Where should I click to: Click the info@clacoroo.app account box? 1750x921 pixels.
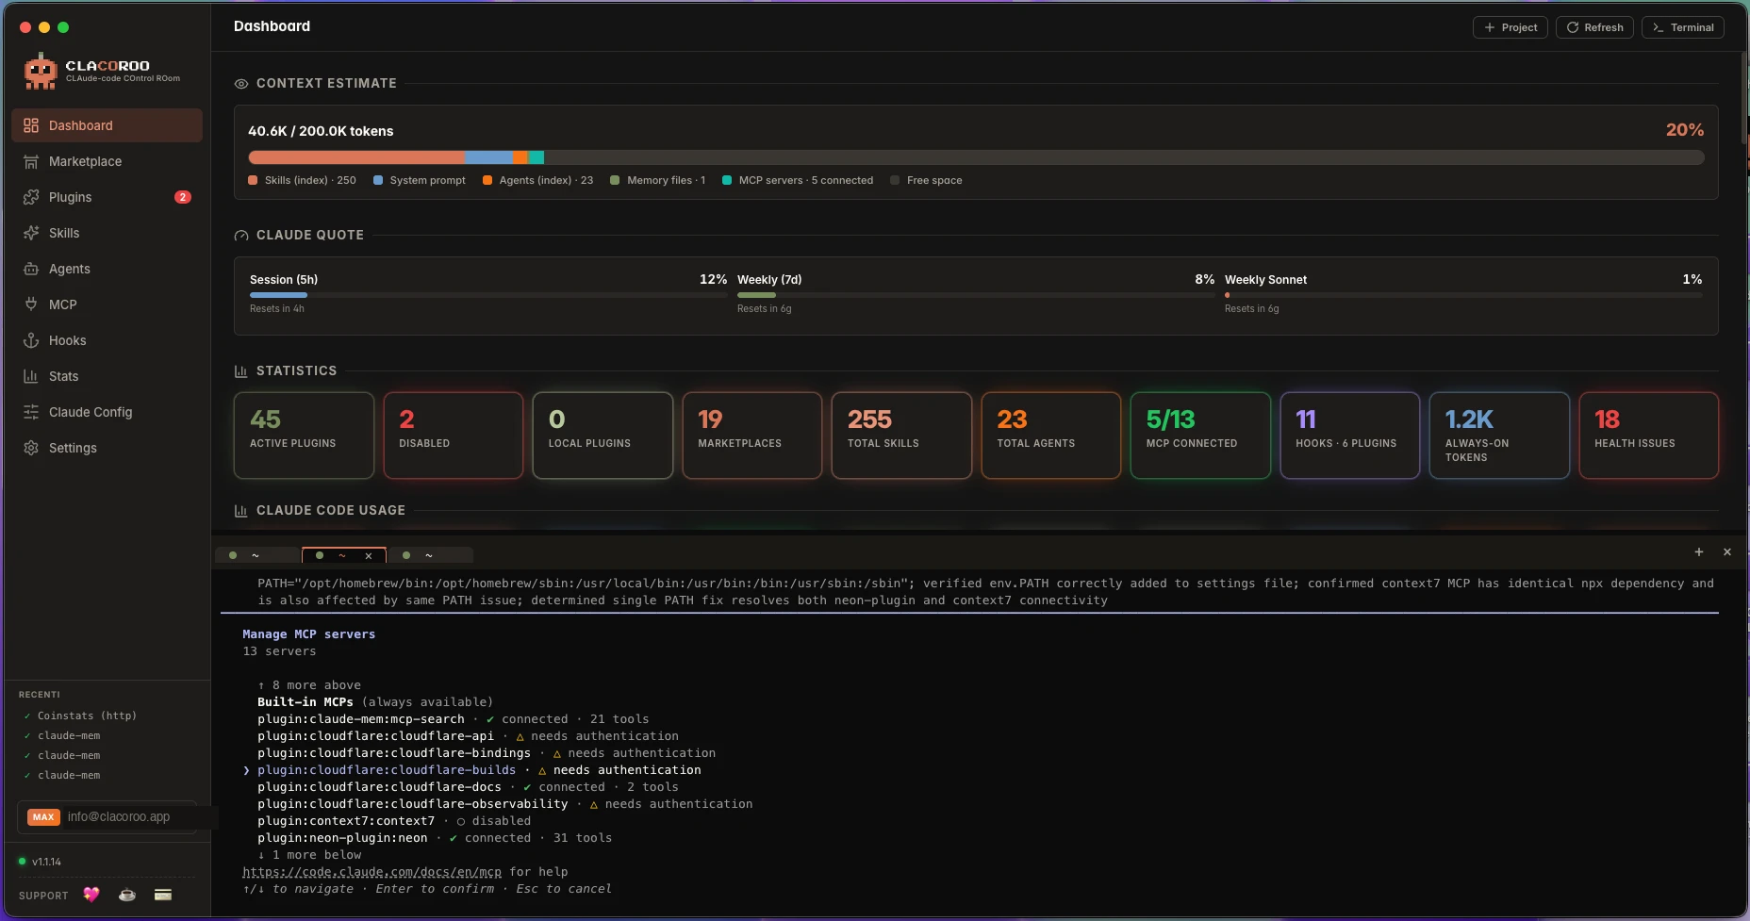point(107,817)
